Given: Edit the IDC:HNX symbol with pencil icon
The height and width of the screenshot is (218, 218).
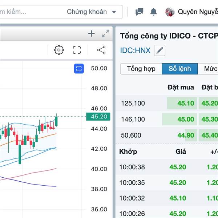Looking at the screenshot, I should 160,51.
